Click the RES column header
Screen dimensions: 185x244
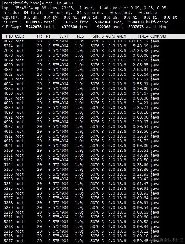click(80, 36)
